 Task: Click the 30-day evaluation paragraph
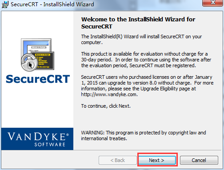pyautogui.click(x=146, y=60)
